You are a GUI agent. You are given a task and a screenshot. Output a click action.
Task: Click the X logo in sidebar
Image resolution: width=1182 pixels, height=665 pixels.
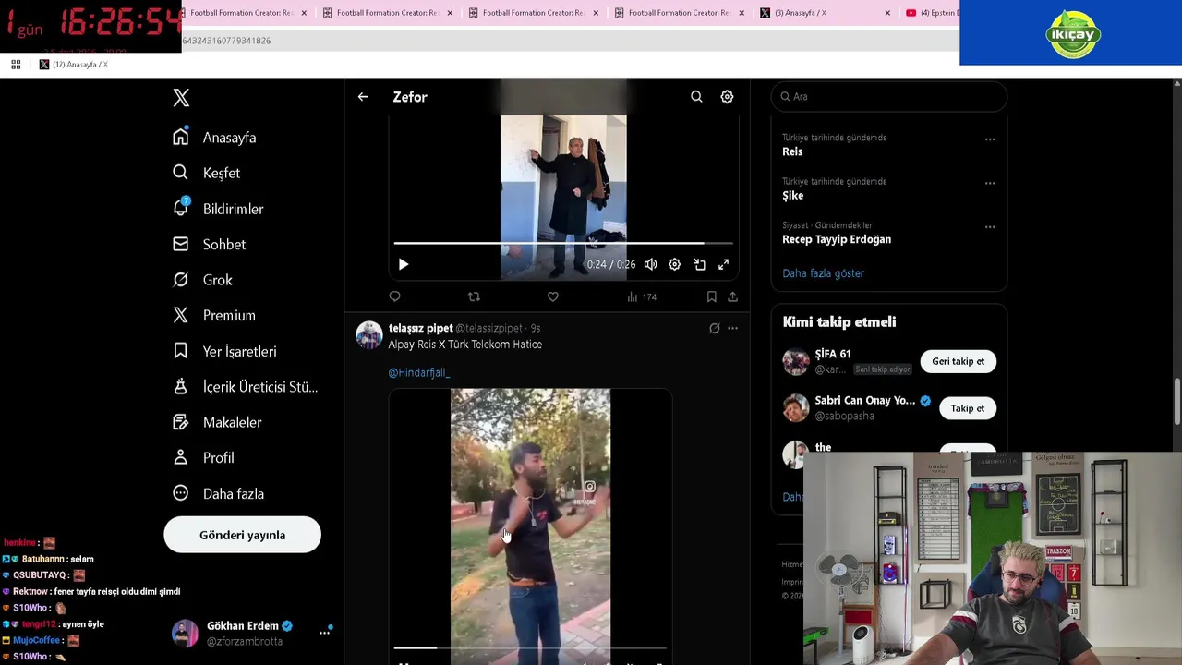(181, 97)
